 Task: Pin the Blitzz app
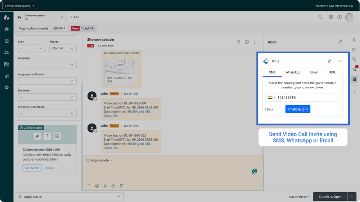coord(330,61)
